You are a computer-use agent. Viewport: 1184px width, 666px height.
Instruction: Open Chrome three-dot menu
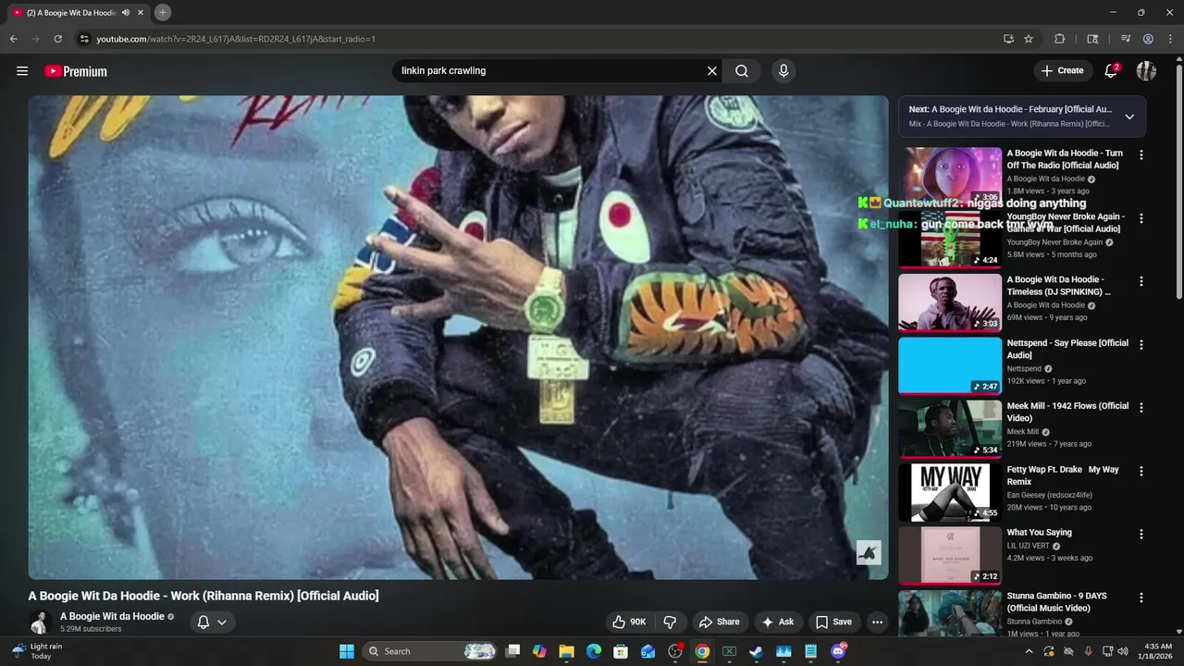pos(1170,39)
